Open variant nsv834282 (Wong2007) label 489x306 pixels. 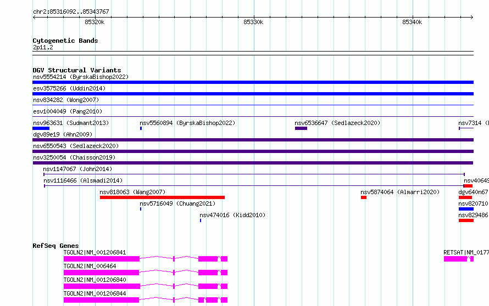tap(66, 100)
